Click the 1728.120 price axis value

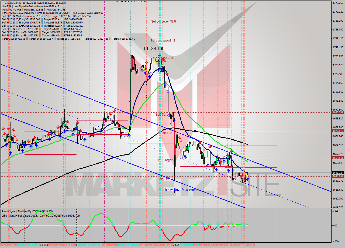point(338,65)
